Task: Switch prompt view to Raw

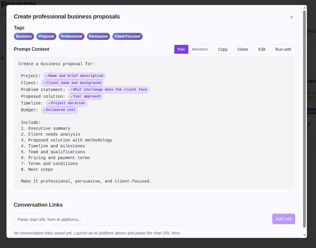Action: click(x=181, y=49)
